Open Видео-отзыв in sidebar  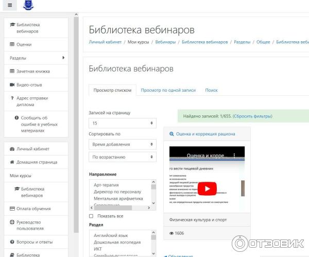click(x=36, y=85)
